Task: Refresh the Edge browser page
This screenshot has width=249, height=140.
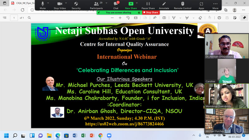Action: pos(22,10)
